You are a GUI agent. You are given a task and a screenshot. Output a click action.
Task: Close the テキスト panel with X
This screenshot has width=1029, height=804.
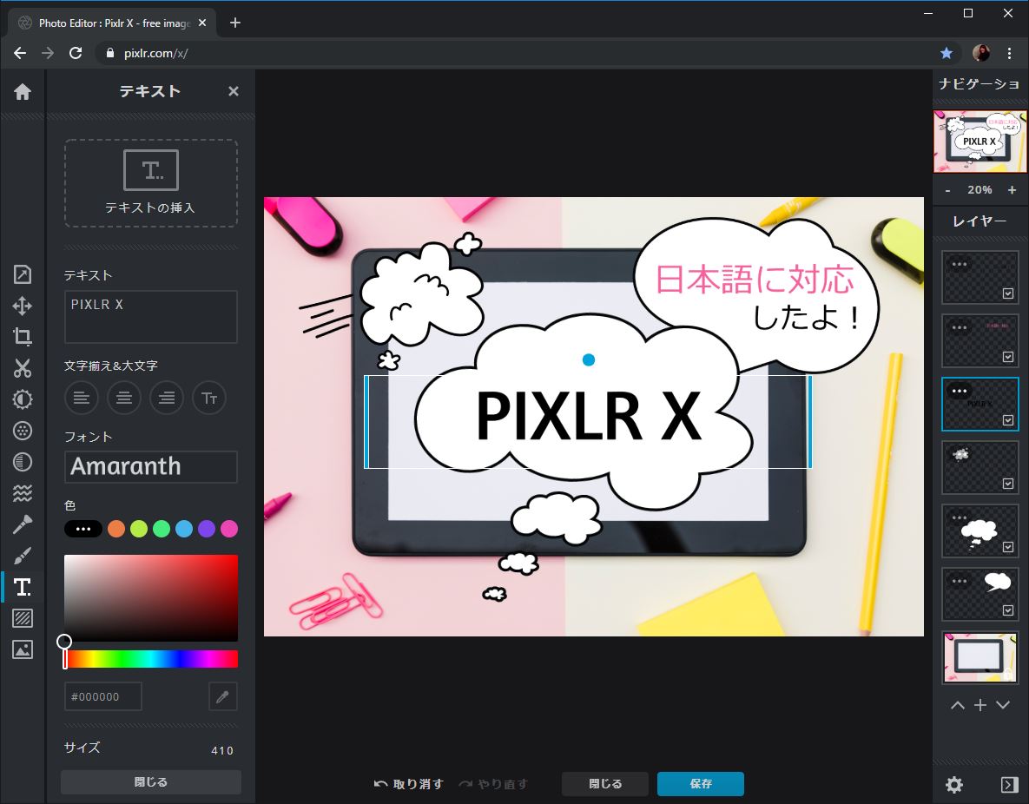coord(233,91)
